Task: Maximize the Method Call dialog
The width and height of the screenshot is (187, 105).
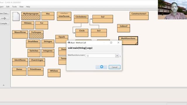Action: pos(111,43)
